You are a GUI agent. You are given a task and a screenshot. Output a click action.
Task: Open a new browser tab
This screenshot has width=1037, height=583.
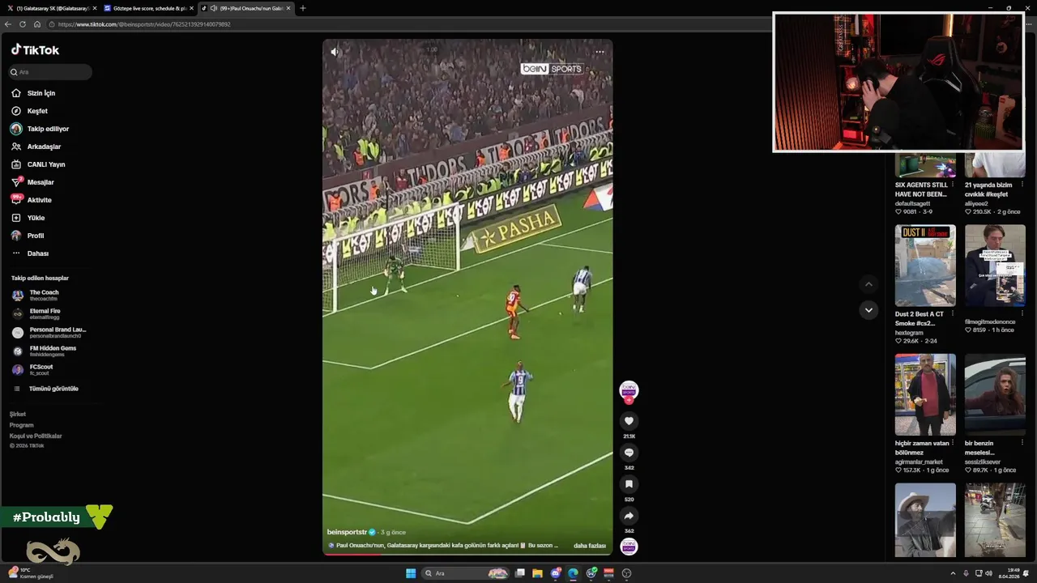coord(303,8)
